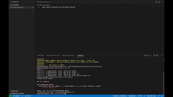Click the 'git branch -m <name>' hint line
Viewport: 173px width, 97px height.
[x=56, y=65]
